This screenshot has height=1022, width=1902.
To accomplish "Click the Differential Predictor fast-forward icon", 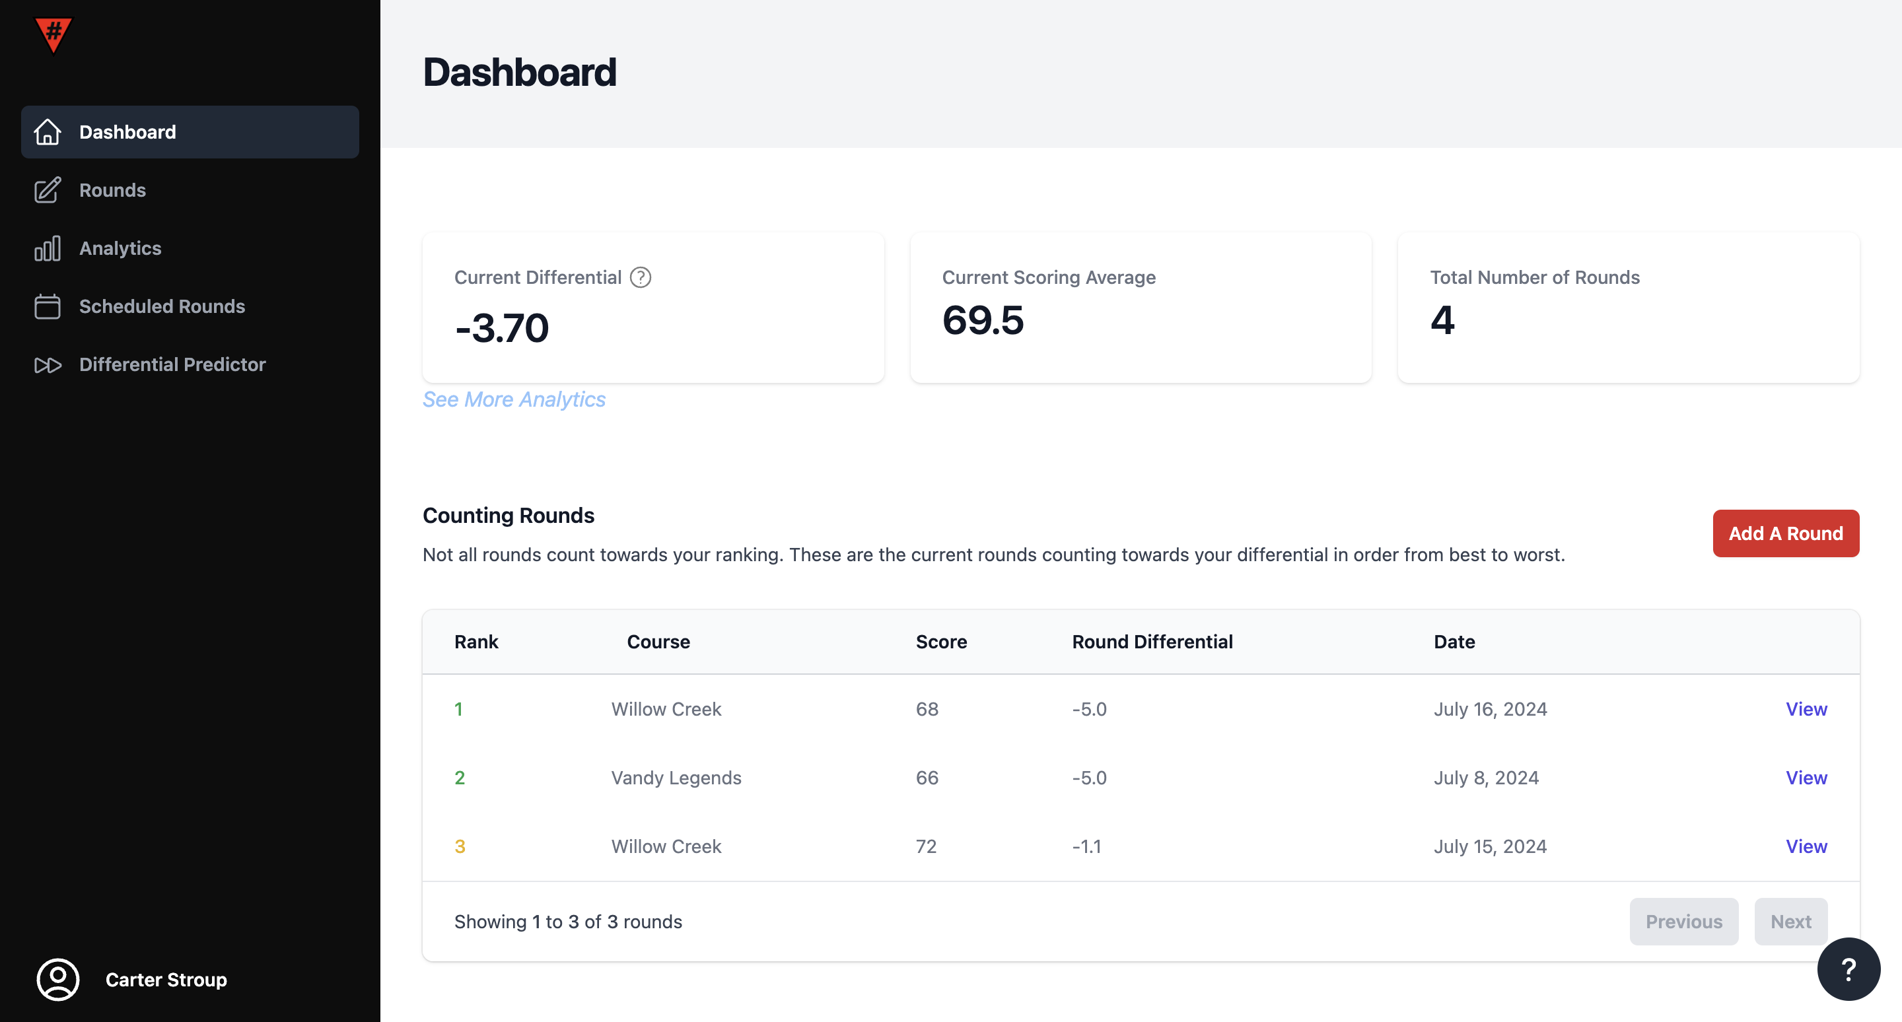I will coord(48,364).
